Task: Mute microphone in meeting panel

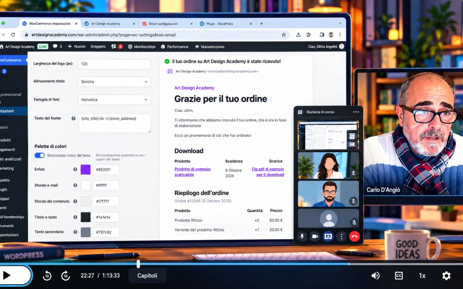Action: click(302, 236)
